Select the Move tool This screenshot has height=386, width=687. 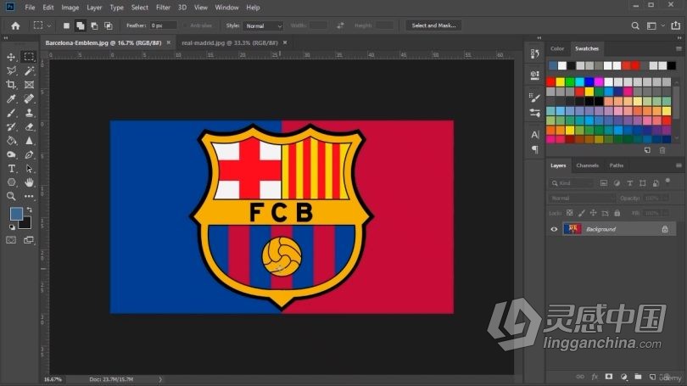(x=11, y=57)
